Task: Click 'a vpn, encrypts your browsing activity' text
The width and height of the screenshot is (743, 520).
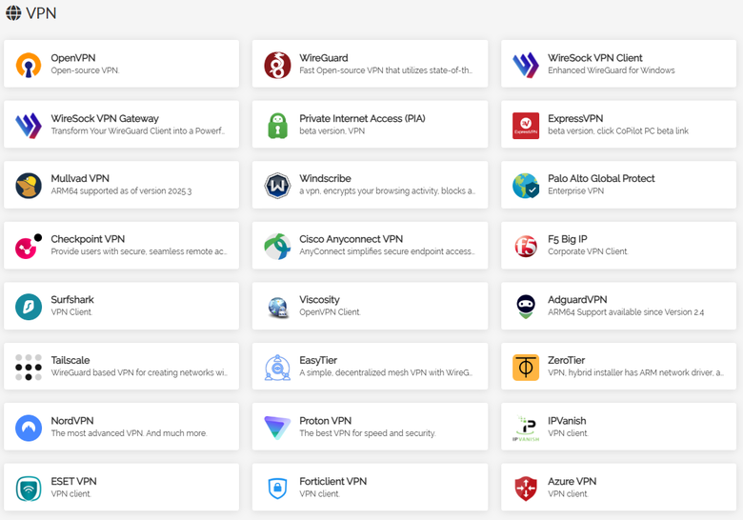Action: point(387,190)
